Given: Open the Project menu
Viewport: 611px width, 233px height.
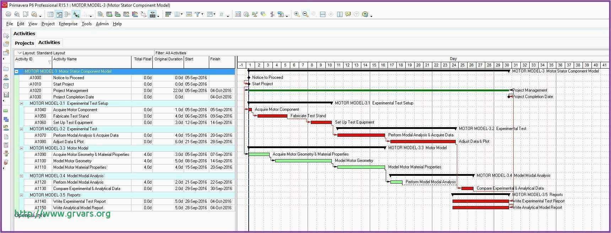Looking at the screenshot, I should tap(48, 24).
